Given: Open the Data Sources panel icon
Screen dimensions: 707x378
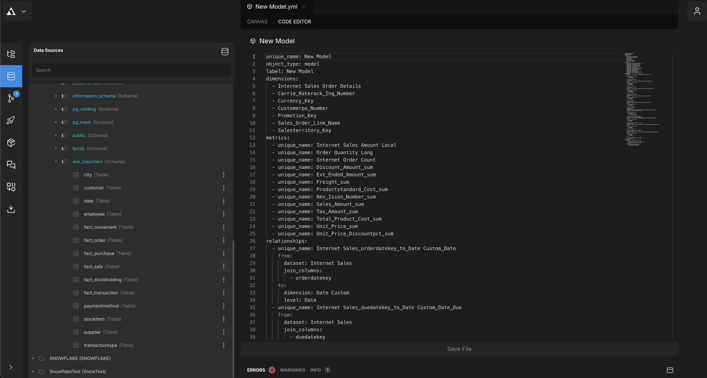Looking at the screenshot, I should point(11,76).
